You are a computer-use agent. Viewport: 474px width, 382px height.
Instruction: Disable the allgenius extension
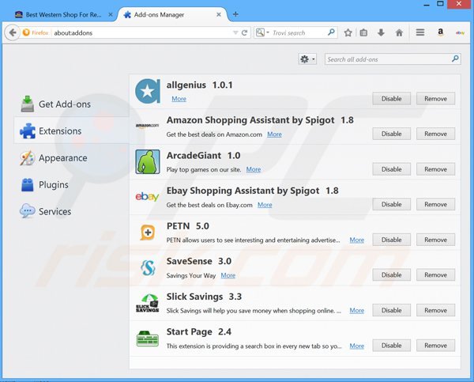pyautogui.click(x=391, y=99)
